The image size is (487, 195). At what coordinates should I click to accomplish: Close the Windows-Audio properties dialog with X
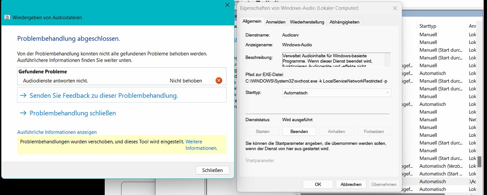395,8
